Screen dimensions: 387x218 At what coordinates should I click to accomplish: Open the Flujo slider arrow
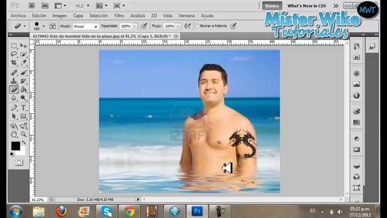[x=178, y=26]
